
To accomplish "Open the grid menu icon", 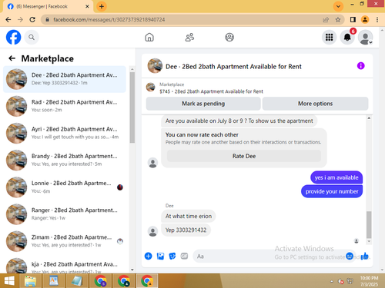I will tap(329, 38).
